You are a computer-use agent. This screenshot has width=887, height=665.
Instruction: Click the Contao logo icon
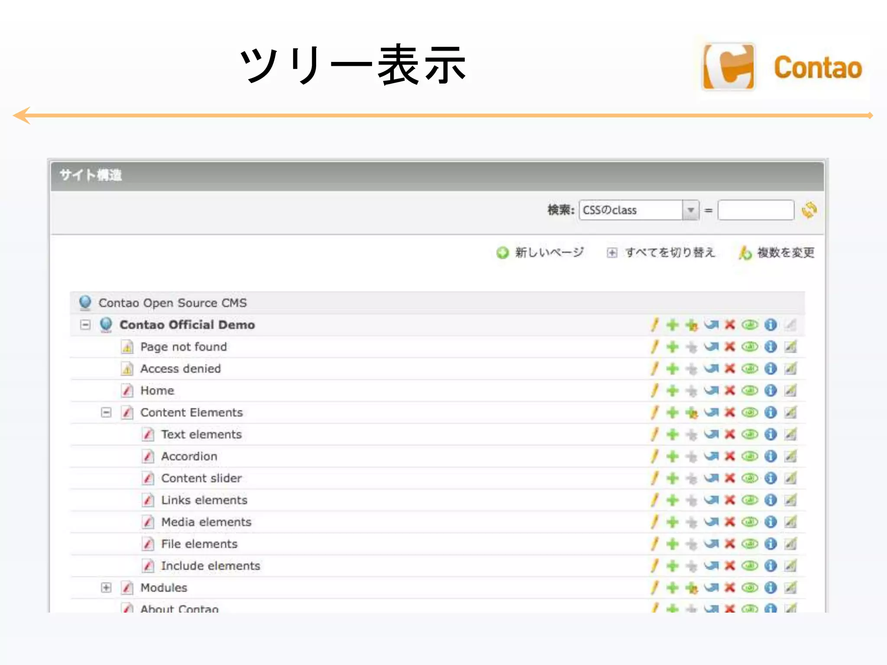pos(728,67)
